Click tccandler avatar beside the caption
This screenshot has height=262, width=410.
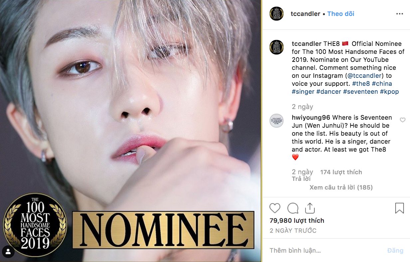(276, 47)
